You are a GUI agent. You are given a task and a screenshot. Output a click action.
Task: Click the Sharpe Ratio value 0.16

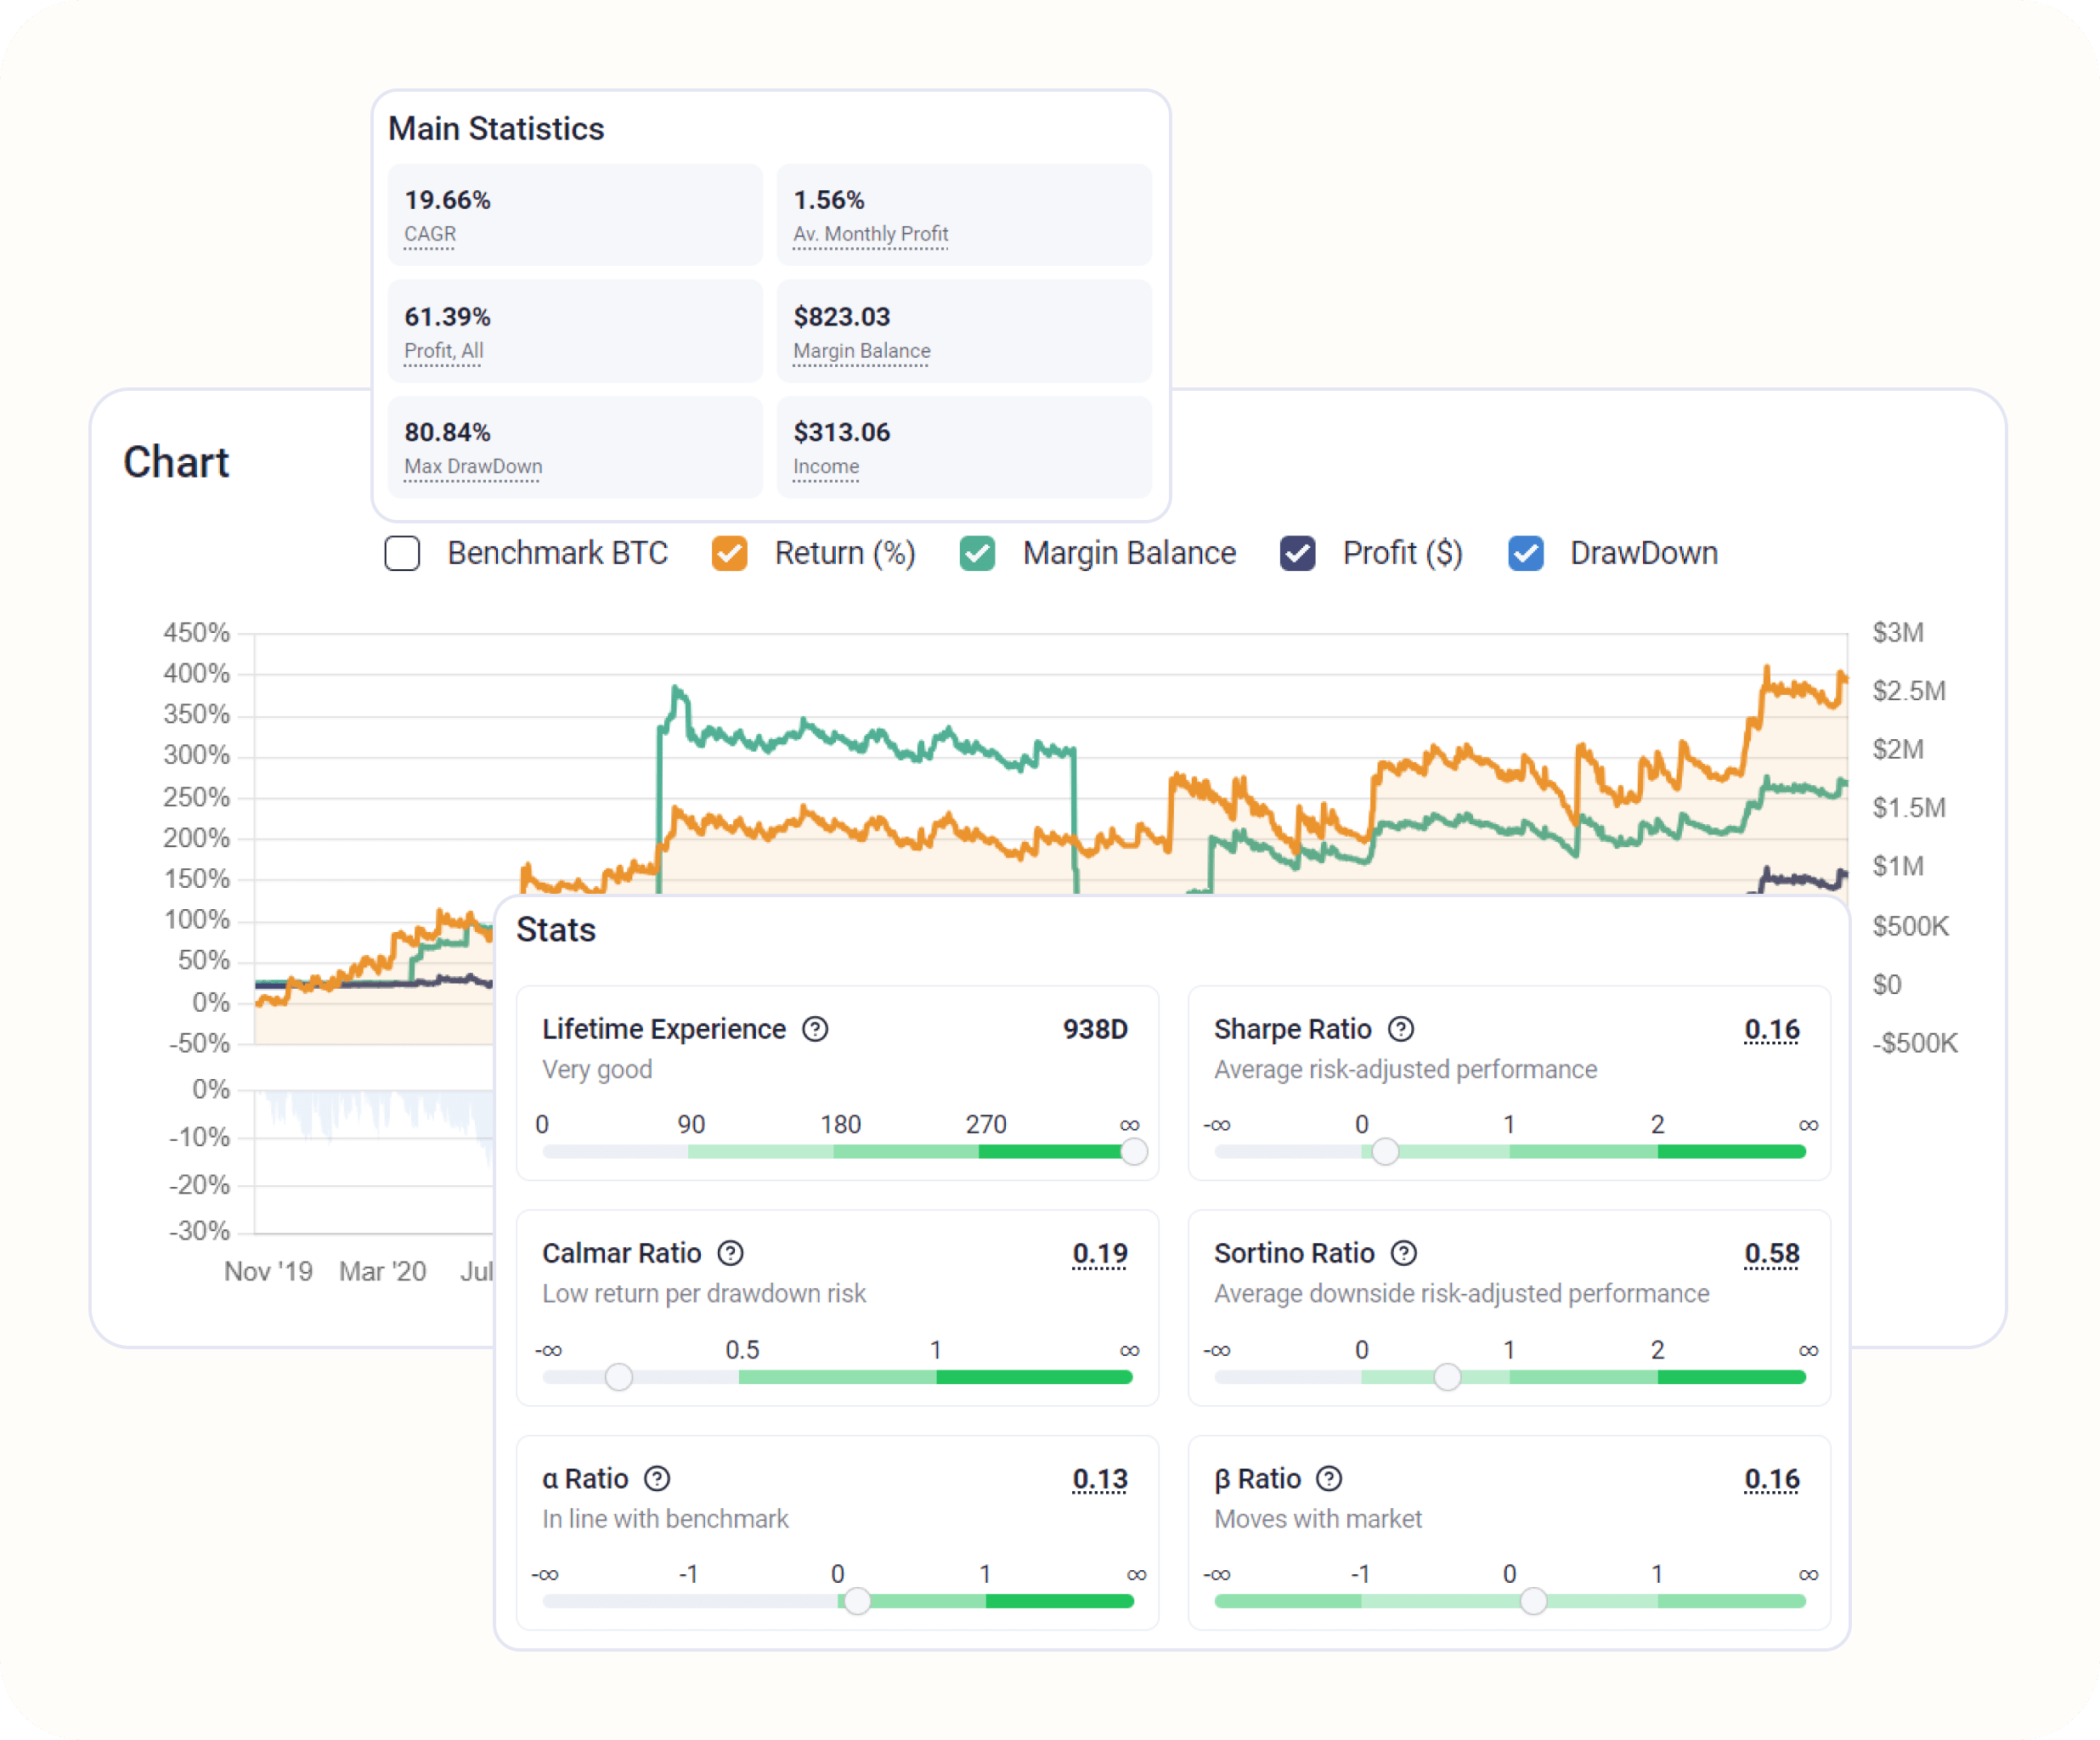[x=1771, y=1029]
